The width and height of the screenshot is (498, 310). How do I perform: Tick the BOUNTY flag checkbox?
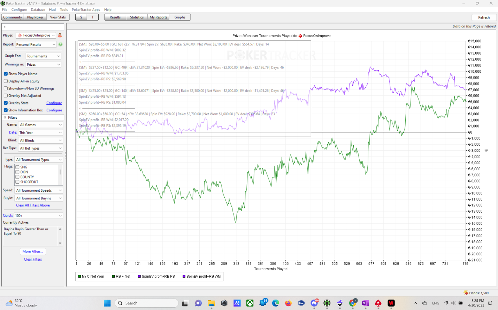click(x=17, y=177)
